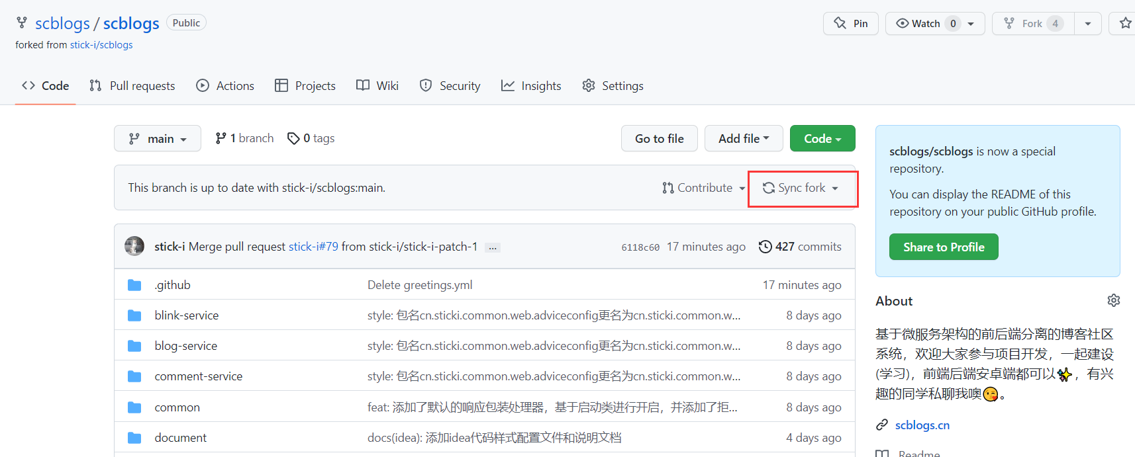
Task: Open blink-service folder
Action: point(187,315)
